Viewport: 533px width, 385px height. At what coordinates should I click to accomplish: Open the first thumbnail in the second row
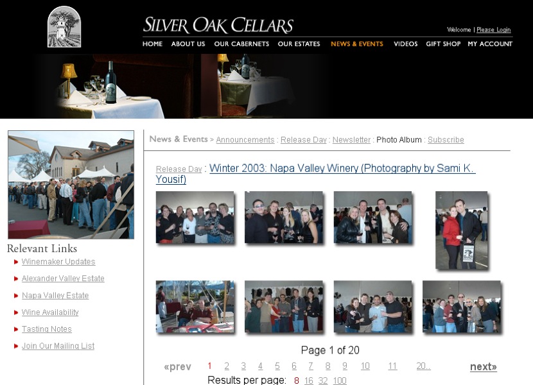195,307
